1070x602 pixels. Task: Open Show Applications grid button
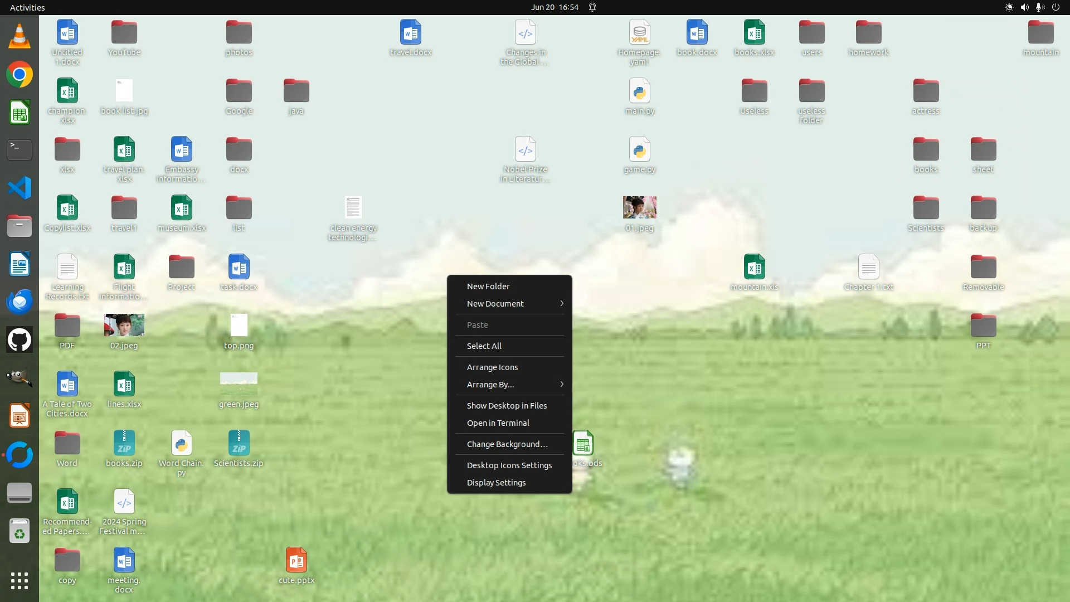pyautogui.click(x=20, y=581)
